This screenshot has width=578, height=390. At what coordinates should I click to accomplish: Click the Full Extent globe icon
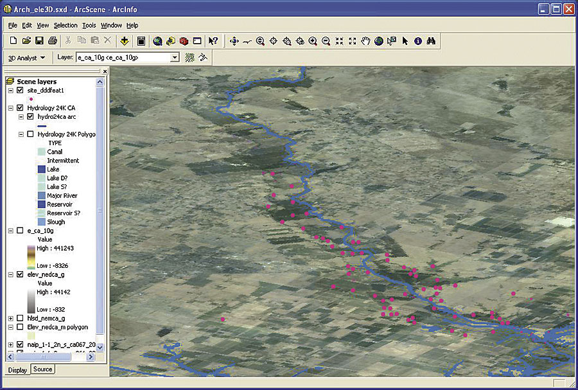[378, 41]
